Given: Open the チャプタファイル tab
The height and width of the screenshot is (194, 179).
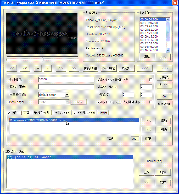Looking at the screenshot, I should pyautogui.click(x=61, y=113).
